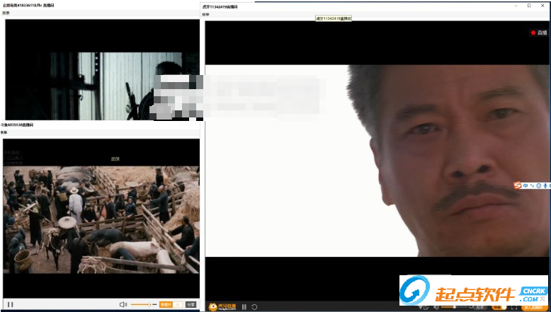This screenshot has height=312, width=551.
Task: Maximize the Huya 11342419 window
Action: pos(529,6)
